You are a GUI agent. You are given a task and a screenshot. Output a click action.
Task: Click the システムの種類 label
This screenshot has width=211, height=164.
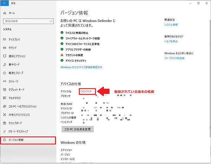click(x=68, y=117)
